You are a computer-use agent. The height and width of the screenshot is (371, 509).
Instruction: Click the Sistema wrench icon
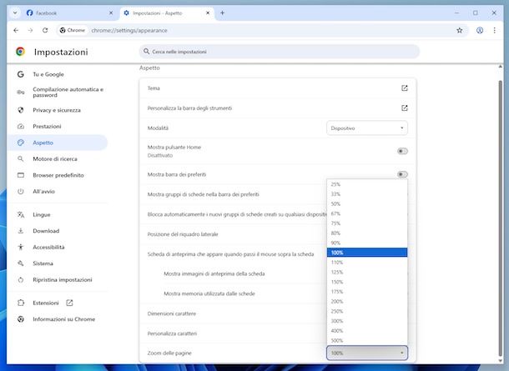(21, 263)
